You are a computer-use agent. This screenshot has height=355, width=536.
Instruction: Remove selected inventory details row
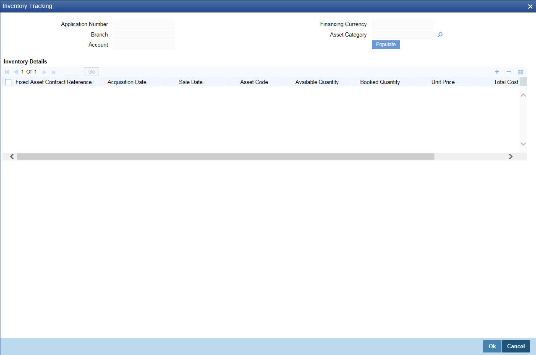(509, 72)
